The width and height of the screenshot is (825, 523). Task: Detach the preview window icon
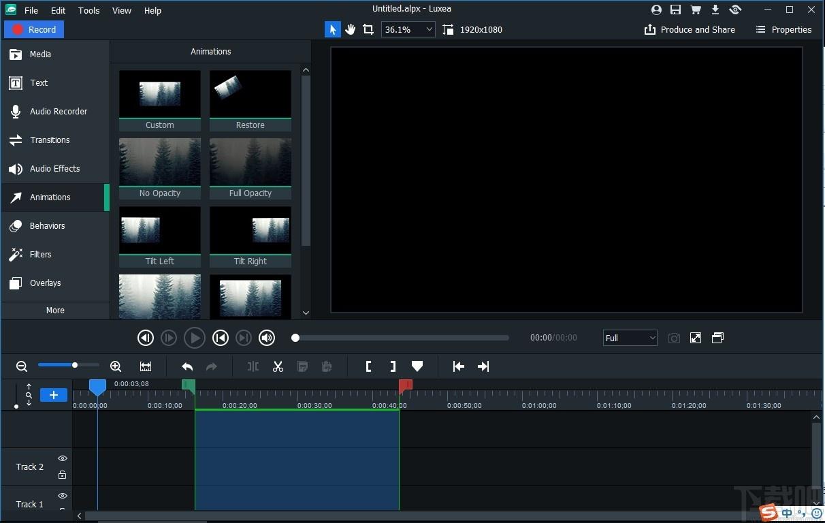717,338
